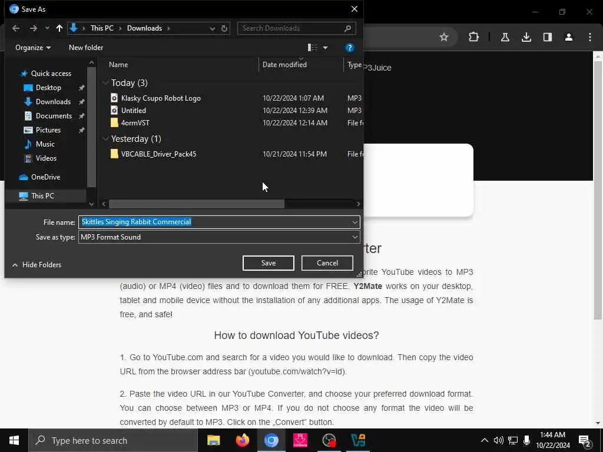The height and width of the screenshot is (452, 603).
Task: Go to Desktop in sidebar
Action: (48, 88)
